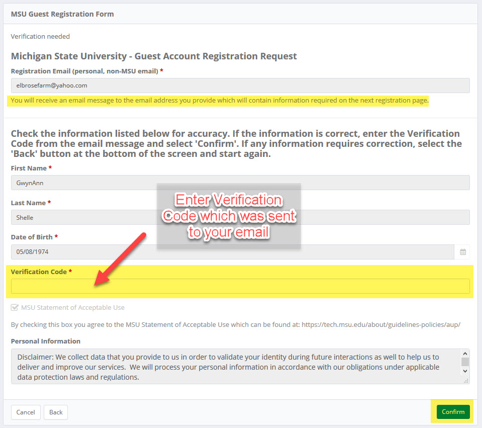Click the Personal Information scrollbar thumb
The width and height of the screenshot is (482, 428).
tap(465, 362)
